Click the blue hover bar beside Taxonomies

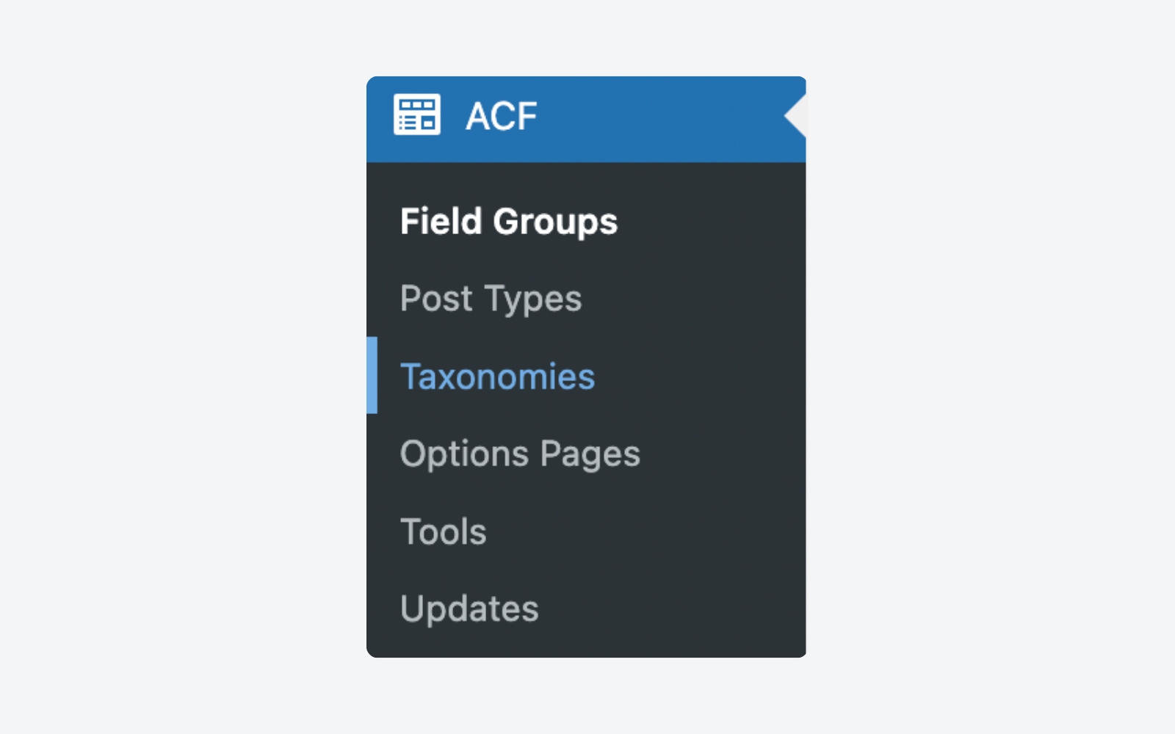coord(372,375)
